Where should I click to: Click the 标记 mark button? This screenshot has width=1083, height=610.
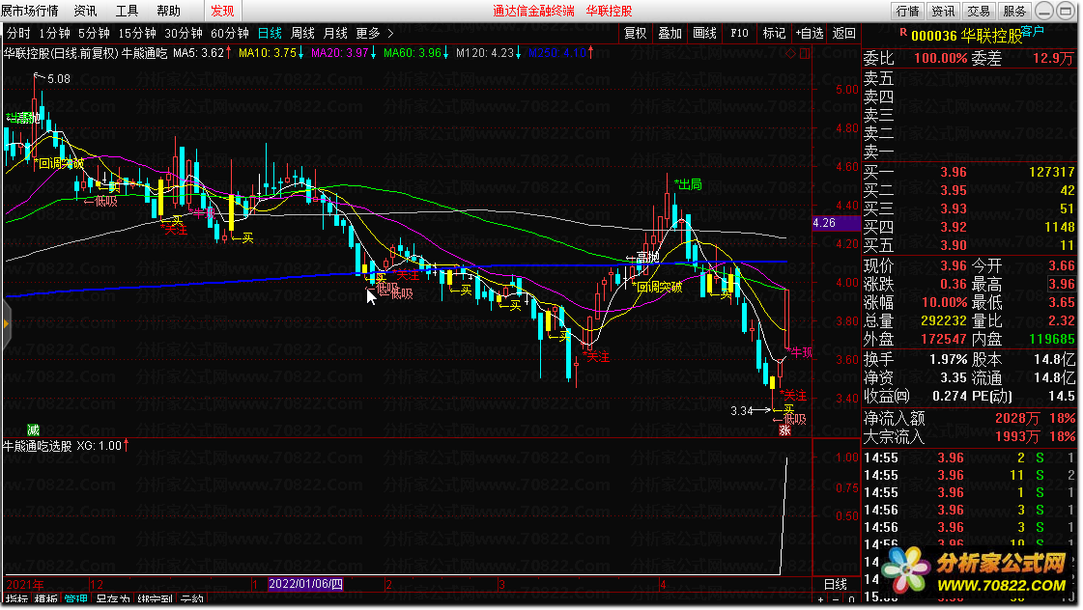[x=774, y=33]
